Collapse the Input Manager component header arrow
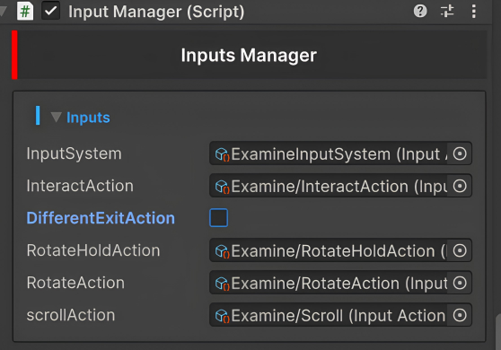 [4, 11]
